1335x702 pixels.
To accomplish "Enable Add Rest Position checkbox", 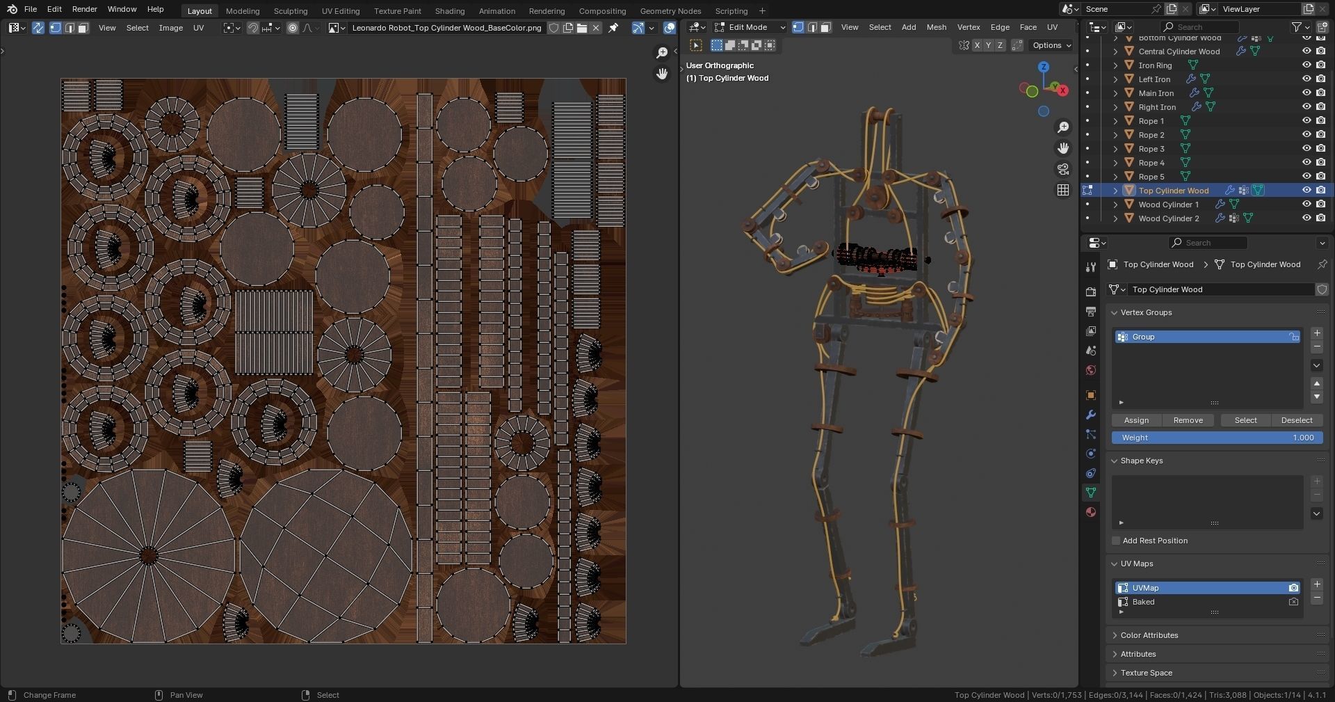I will click(1116, 541).
